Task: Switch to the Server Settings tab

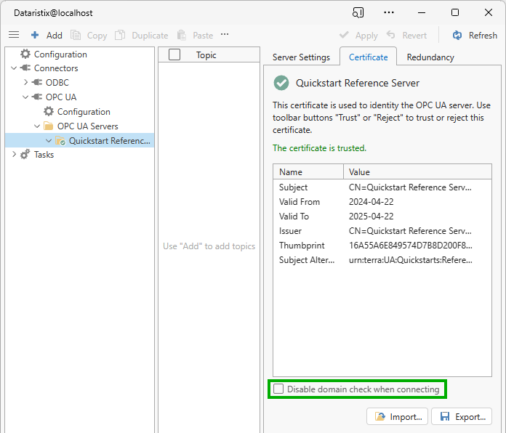Action: point(301,57)
